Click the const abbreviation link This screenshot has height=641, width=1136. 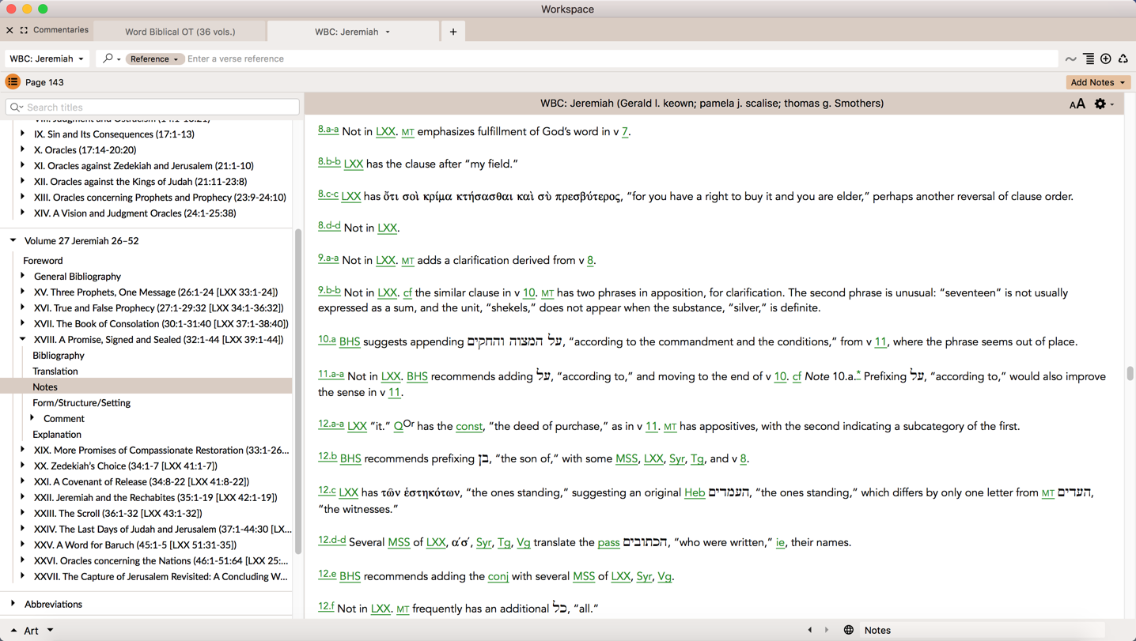click(469, 427)
